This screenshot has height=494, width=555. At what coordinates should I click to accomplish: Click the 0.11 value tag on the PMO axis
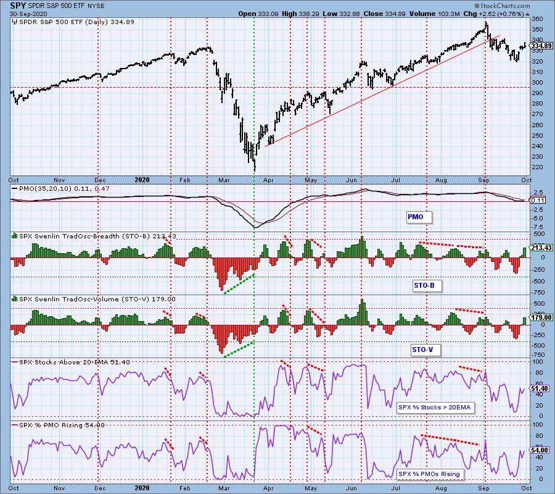[x=537, y=200]
